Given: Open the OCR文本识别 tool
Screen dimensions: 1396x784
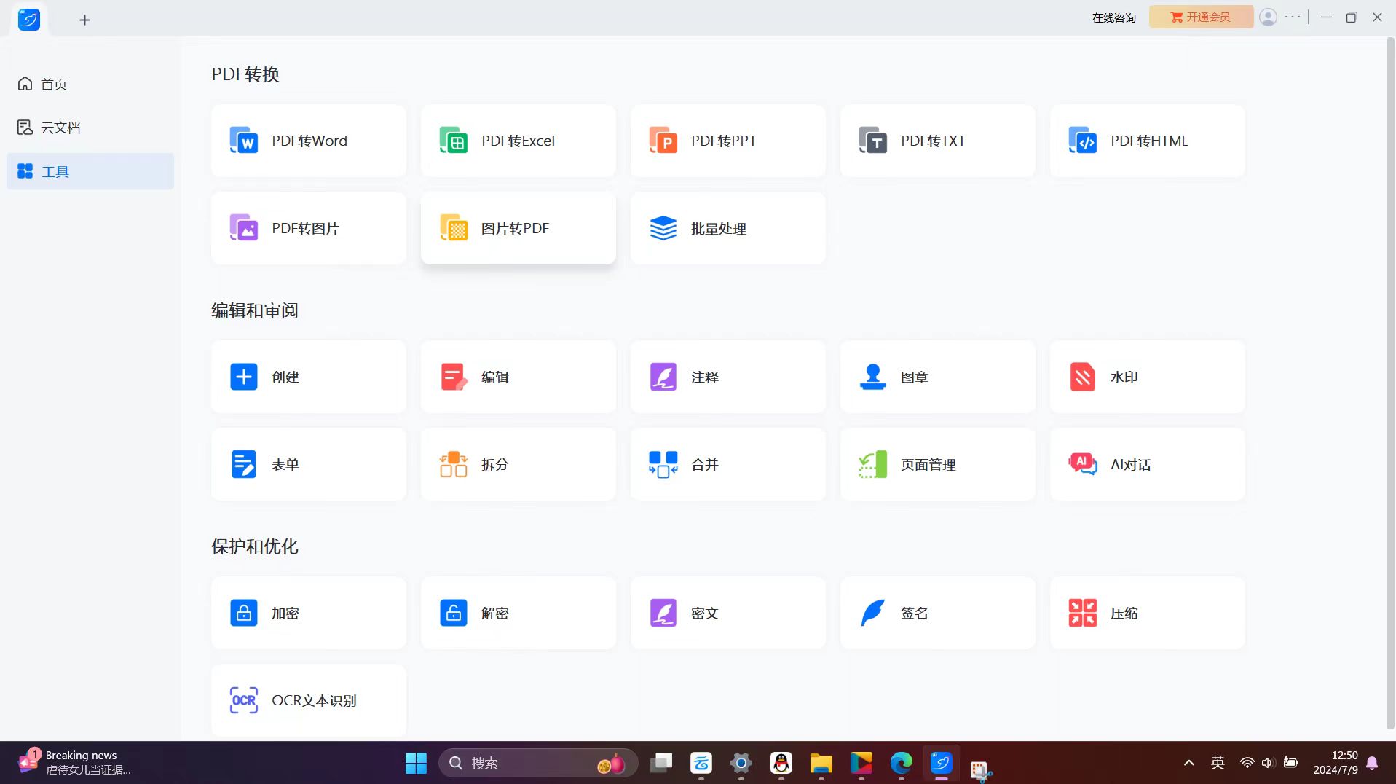Looking at the screenshot, I should (x=308, y=700).
